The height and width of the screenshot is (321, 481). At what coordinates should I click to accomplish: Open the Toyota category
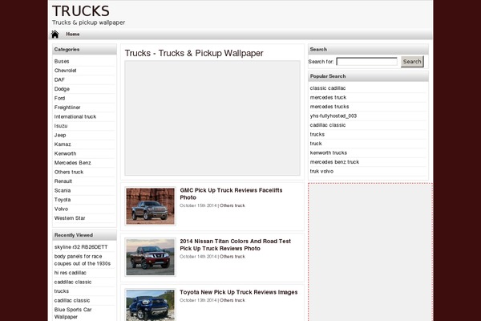pos(63,200)
